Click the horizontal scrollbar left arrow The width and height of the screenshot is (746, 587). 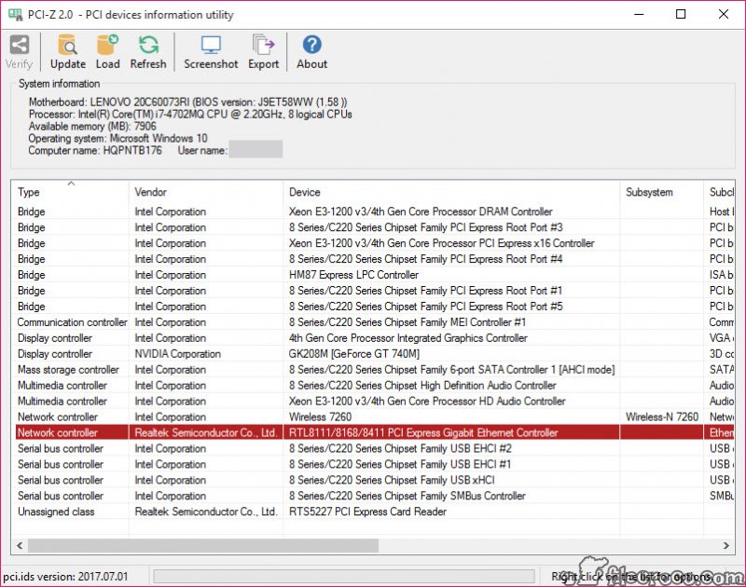point(20,545)
